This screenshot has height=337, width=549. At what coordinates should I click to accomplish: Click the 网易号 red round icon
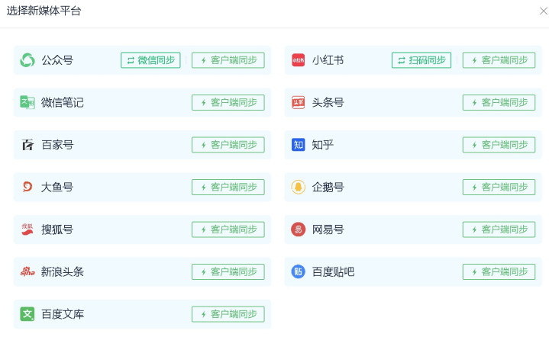click(299, 229)
